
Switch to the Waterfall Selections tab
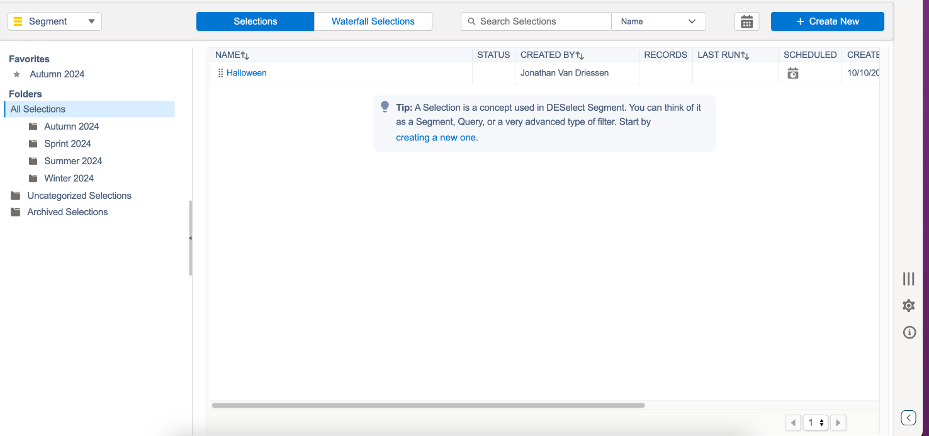click(x=373, y=21)
